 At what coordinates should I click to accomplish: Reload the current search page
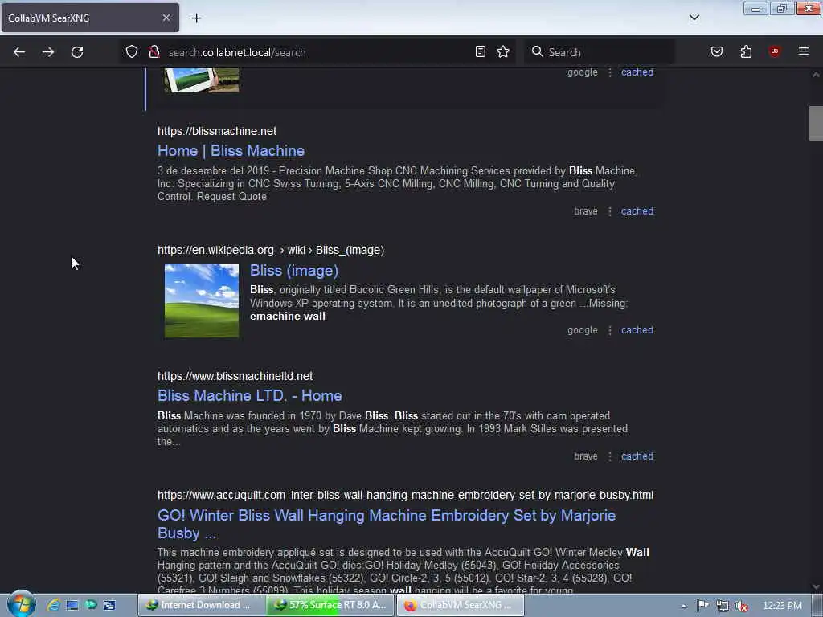click(x=77, y=52)
